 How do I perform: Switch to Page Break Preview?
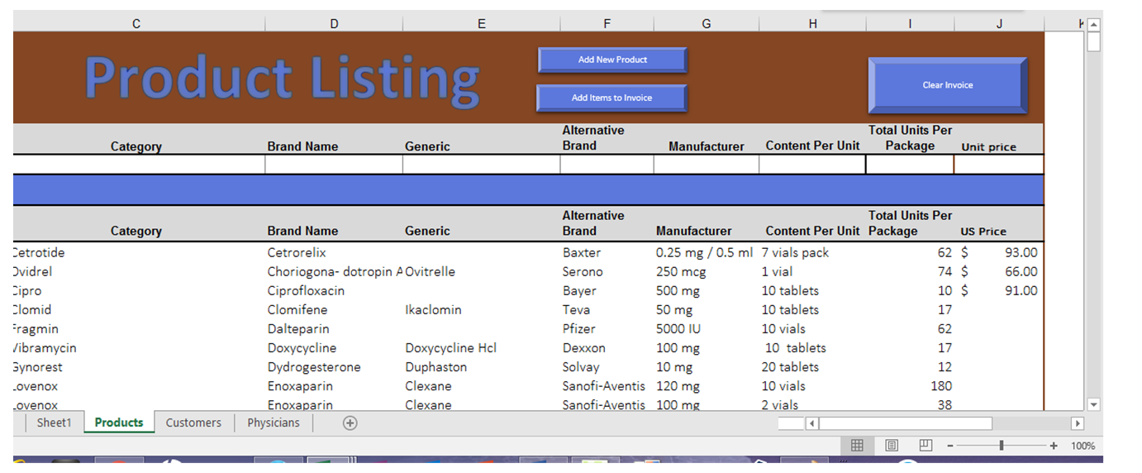pos(926,446)
